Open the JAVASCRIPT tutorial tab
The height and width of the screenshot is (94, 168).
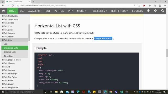point(35,11)
